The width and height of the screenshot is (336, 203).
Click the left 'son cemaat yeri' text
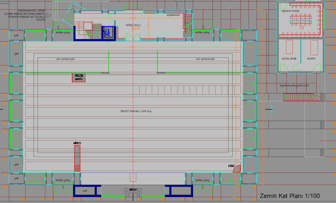point(65,59)
